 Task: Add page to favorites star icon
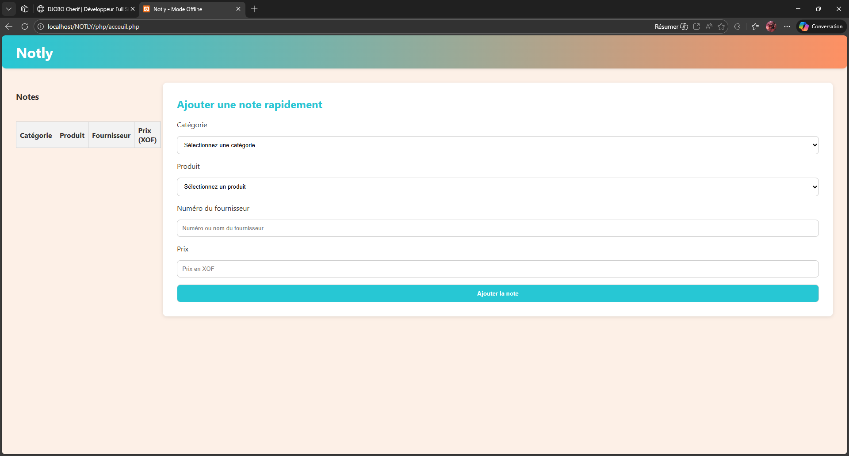click(x=721, y=27)
